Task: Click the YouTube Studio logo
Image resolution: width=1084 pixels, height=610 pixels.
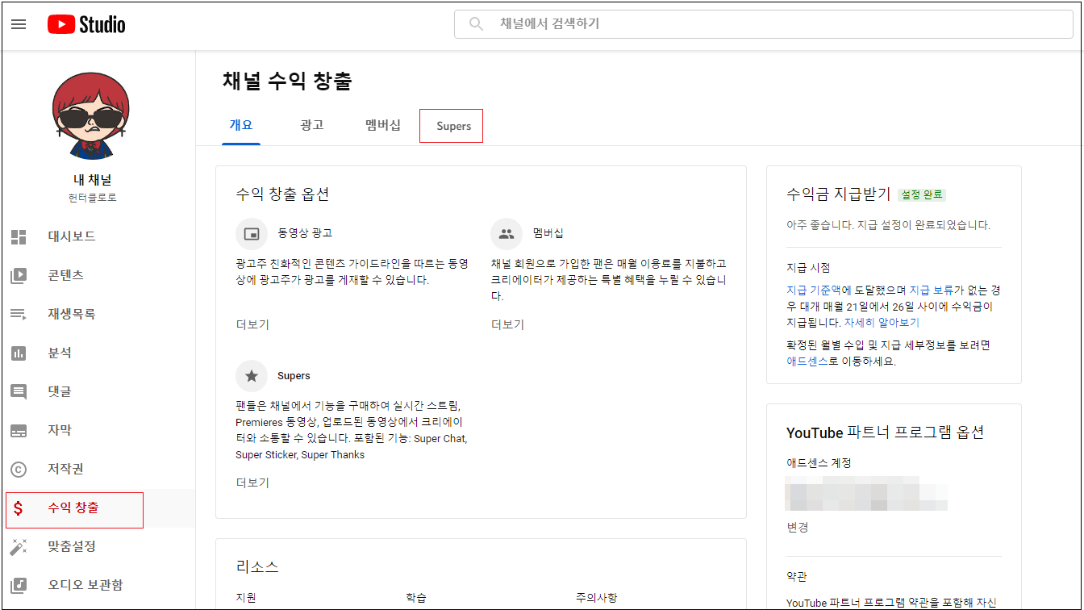Action: [86, 24]
